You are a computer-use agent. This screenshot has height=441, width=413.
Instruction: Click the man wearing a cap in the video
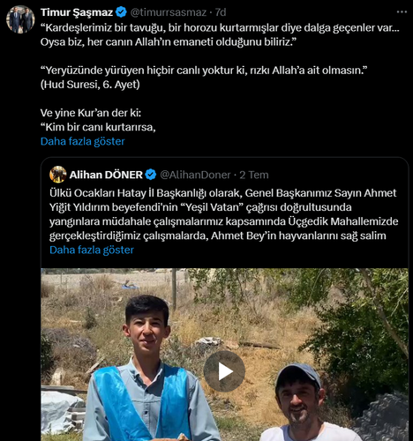point(303,403)
